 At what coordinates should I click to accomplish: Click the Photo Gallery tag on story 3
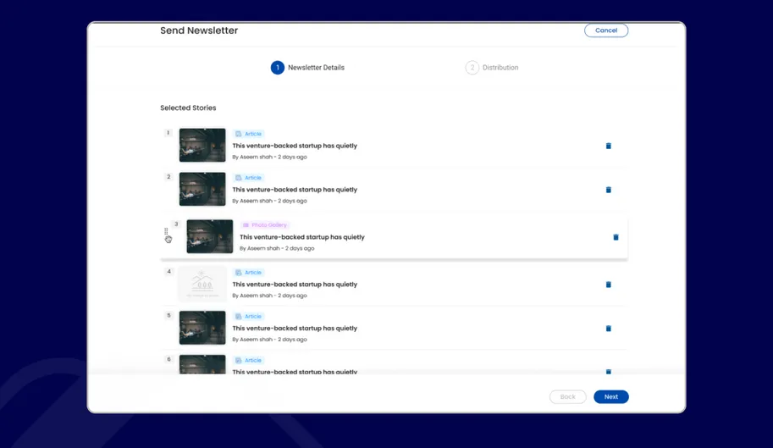pyautogui.click(x=265, y=225)
